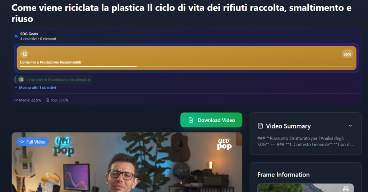Viewport: 368px width, 192px height.
Task: Click the green 13 goal badge
Action: pyautogui.click(x=21, y=79)
